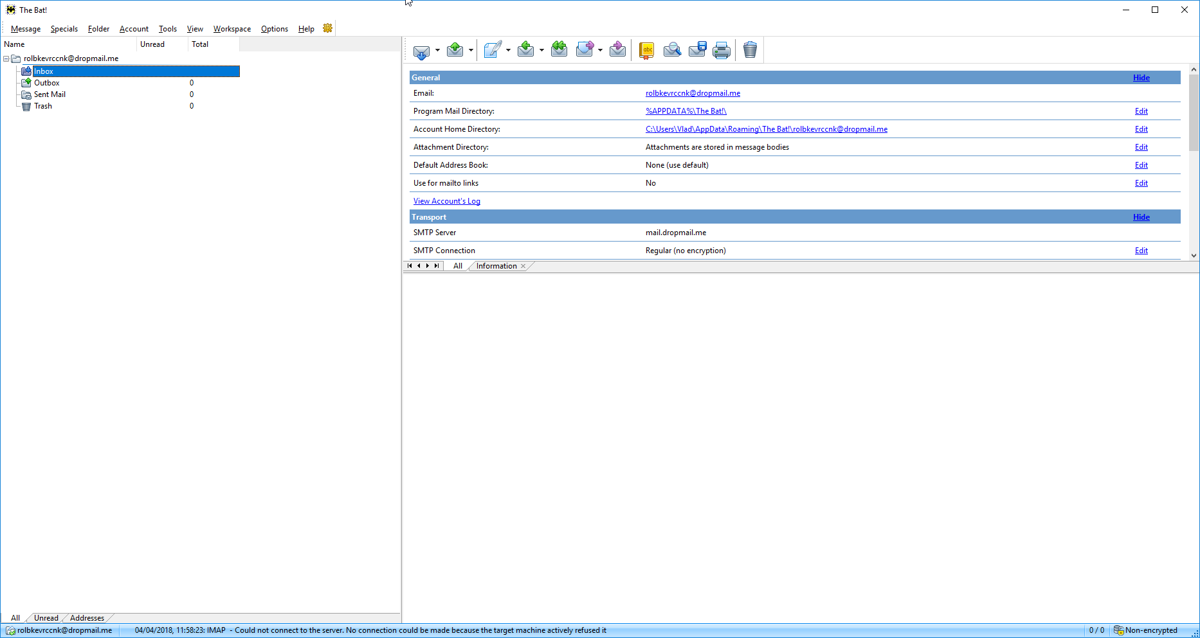Click the Redirect message icon
The height and width of the screenshot is (638, 1200).
pyautogui.click(x=617, y=50)
